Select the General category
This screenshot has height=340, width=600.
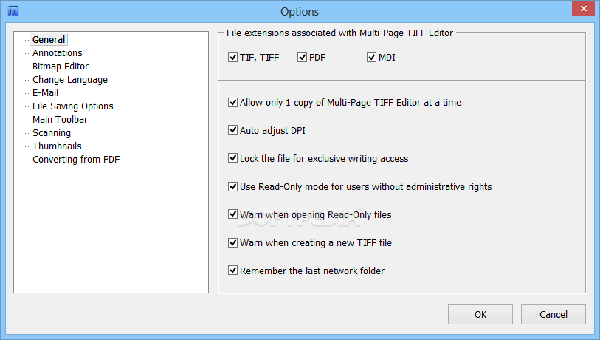pyautogui.click(x=49, y=39)
